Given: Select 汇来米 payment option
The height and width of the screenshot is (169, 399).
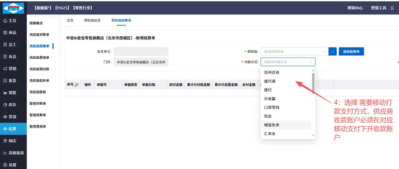Looking at the screenshot, I should coord(286,134).
